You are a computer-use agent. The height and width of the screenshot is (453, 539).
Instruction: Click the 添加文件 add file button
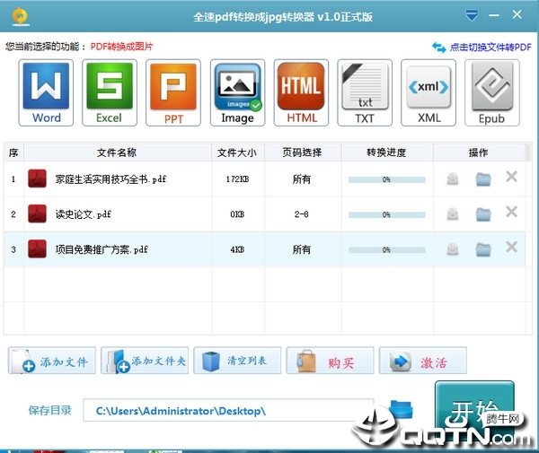point(52,361)
